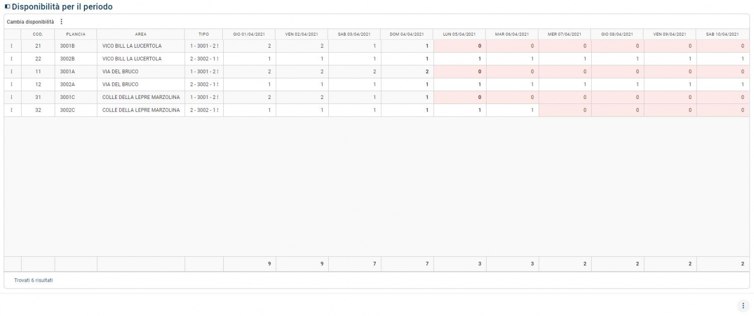Click 3001B availability cell for LUN 05/04/2021
The image size is (754, 316).
pos(459,46)
